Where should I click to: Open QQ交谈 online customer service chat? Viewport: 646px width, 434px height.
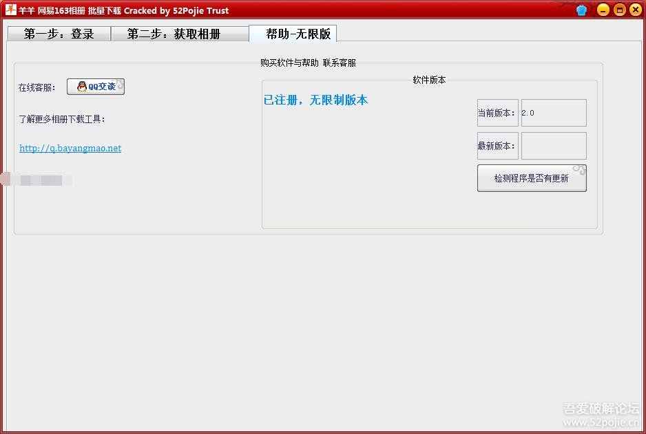click(96, 87)
